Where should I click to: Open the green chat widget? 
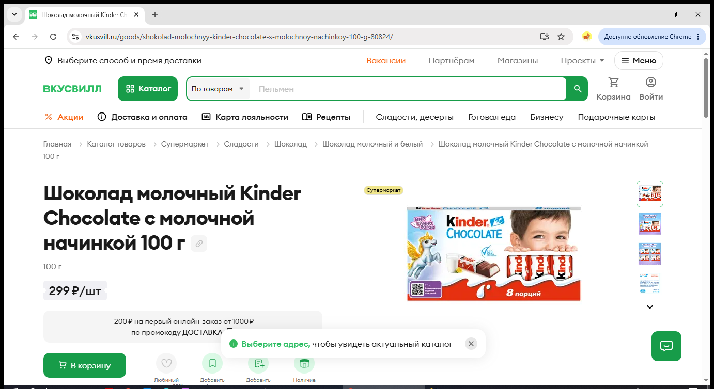pos(666,346)
